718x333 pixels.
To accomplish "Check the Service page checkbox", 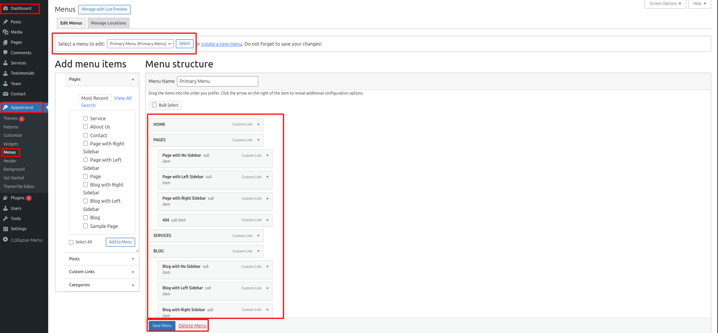I will click(x=85, y=118).
